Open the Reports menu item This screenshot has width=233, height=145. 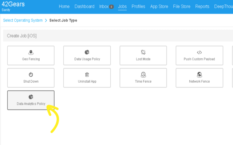[x=202, y=7]
